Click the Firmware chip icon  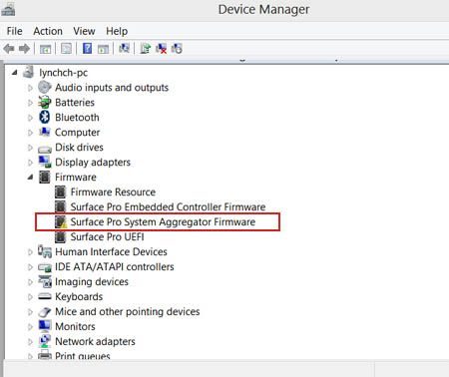pos(44,177)
